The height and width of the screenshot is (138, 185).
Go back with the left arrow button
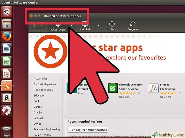(x=35, y=26)
